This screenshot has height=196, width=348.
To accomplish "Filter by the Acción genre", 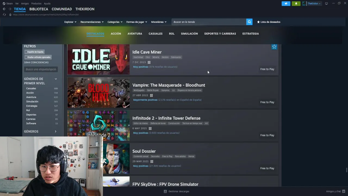I will pos(30,93).
